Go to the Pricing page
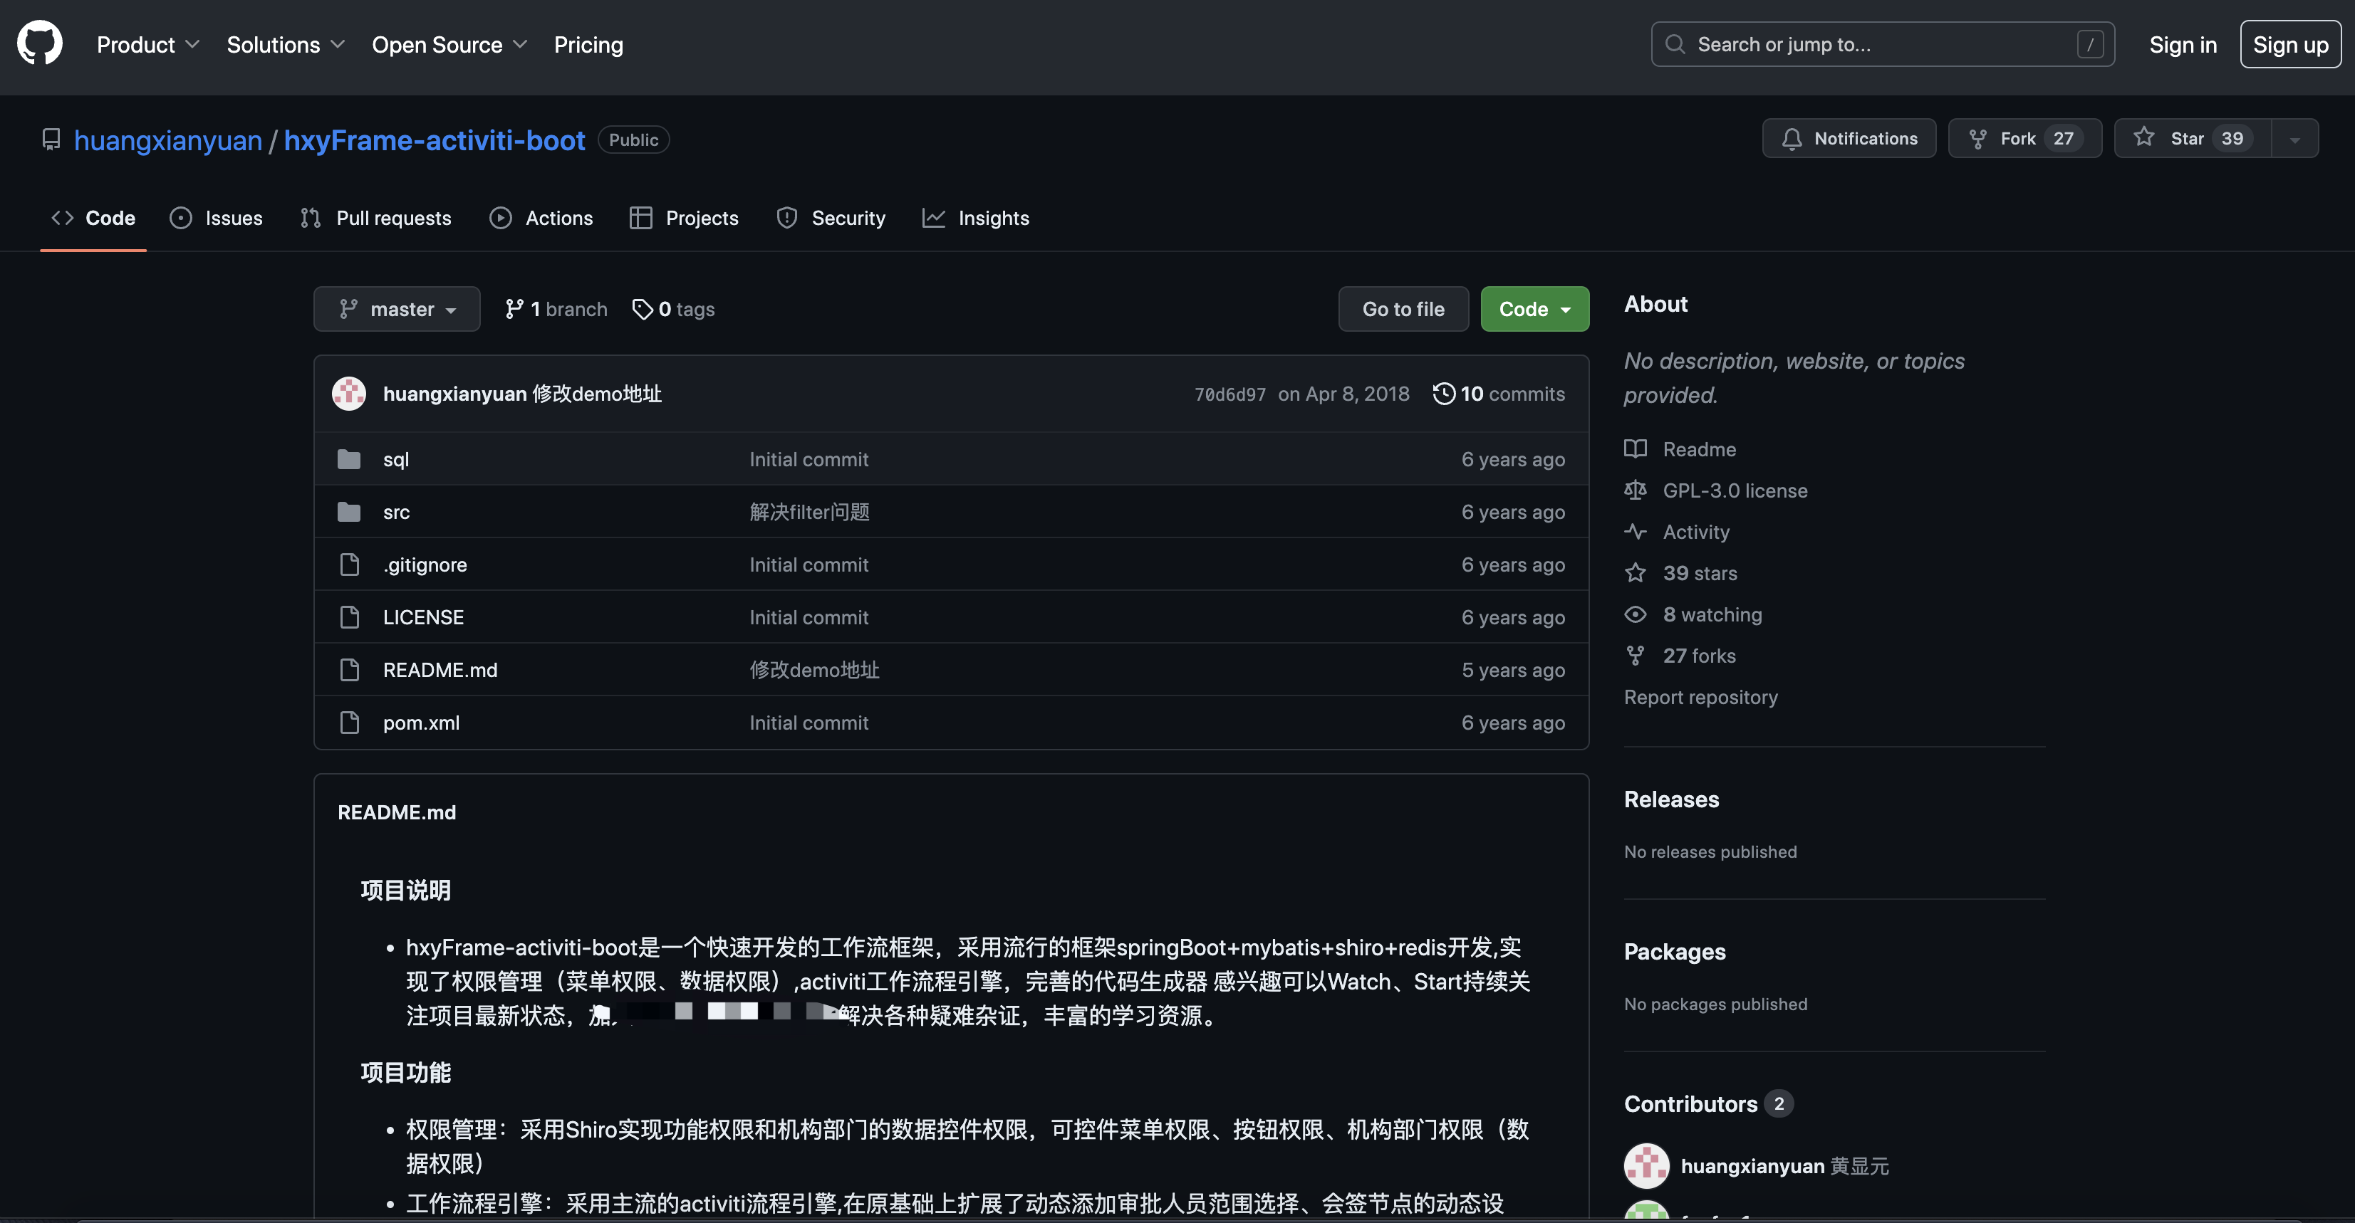Screen dimensions: 2355x1223 588,45
